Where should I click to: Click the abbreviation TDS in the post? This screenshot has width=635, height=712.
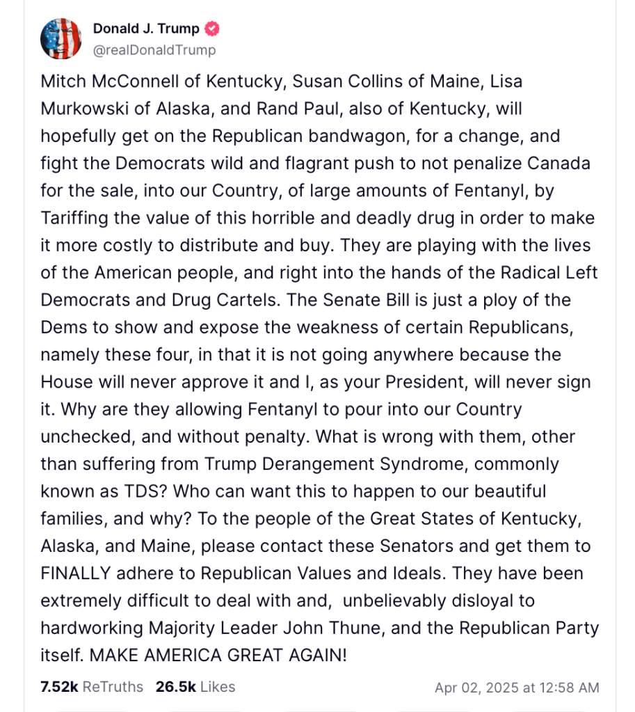tap(144, 491)
